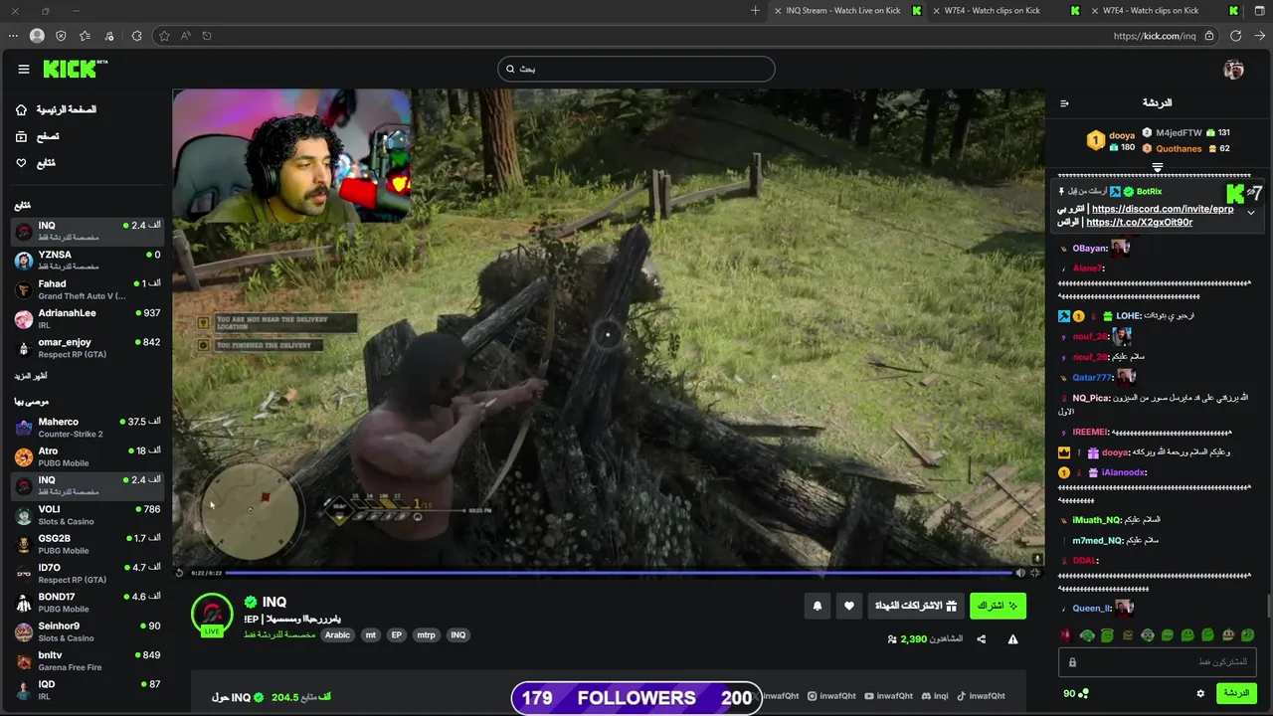Open YZNSA channel in sidebar
The width and height of the screenshot is (1273, 716).
tap(88, 261)
